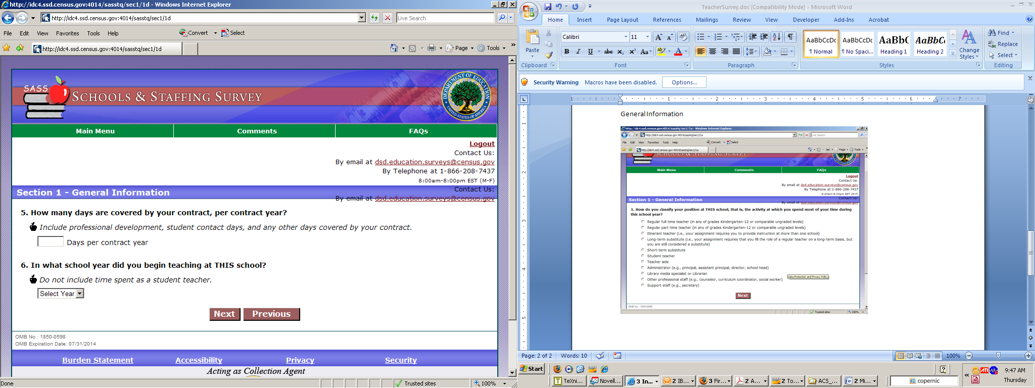Open the Calibri font name dropdown
Viewport: 1035px width, 388px height.
tap(626, 37)
